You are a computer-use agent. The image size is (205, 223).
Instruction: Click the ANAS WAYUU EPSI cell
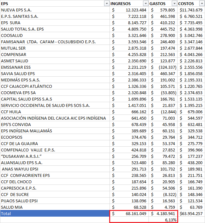(55, 169)
